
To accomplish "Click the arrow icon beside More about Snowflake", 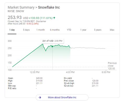I will pos(40,97).
